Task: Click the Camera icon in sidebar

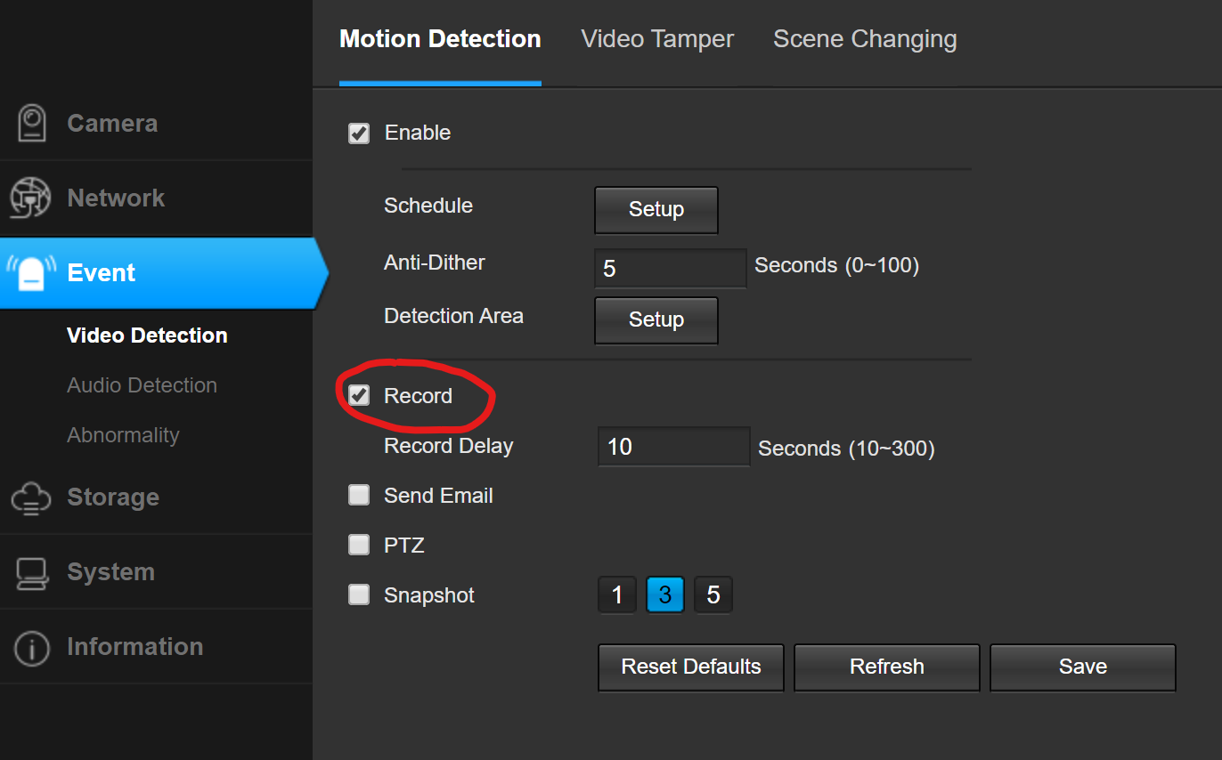Action: (32, 123)
